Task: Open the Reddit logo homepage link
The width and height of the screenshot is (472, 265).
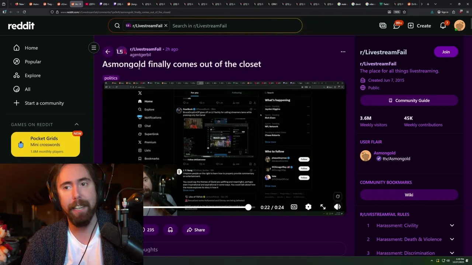Action: (x=21, y=26)
